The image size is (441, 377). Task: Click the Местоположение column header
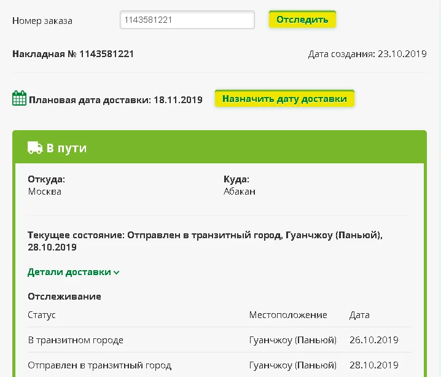coord(288,315)
